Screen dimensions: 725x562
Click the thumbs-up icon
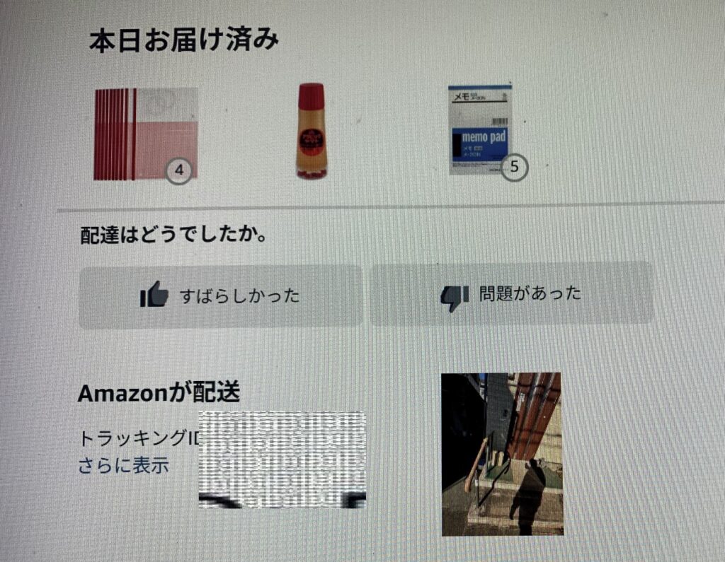(154, 295)
